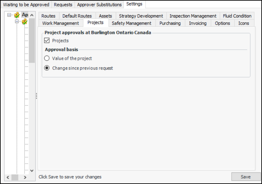Click the tree scroll left arrow
This screenshot has width=262, height=184.
pos(7,177)
